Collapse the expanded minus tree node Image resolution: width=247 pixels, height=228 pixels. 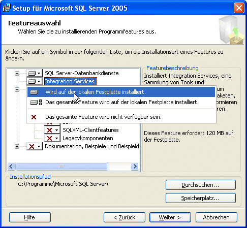17,89
